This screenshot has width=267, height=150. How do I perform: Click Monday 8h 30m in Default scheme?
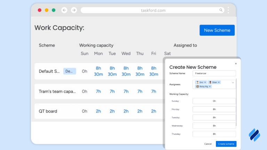pos(98,71)
